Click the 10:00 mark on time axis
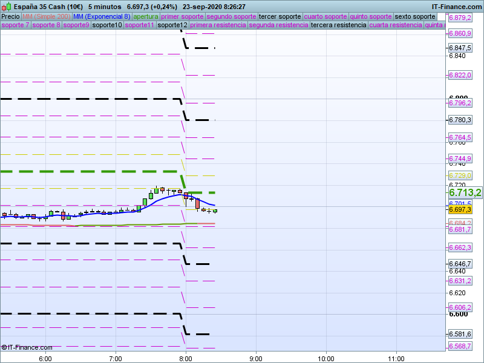 [326, 358]
